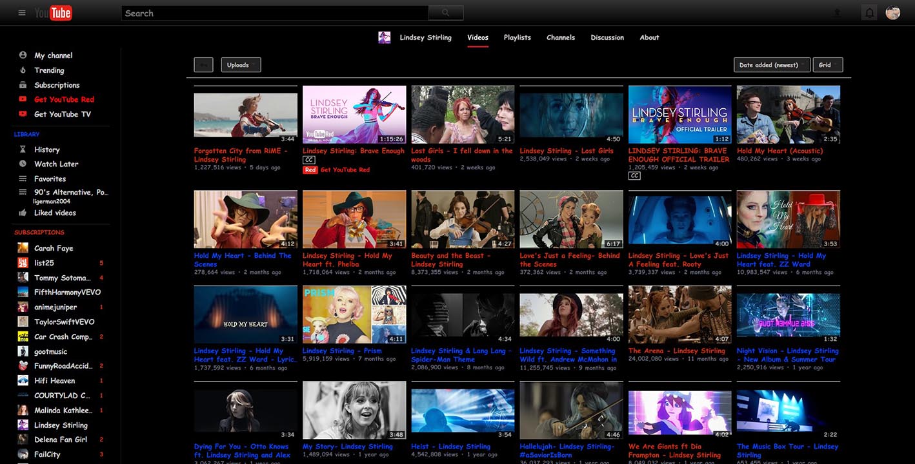
Task: Open the Uploads dropdown
Action: 241,65
